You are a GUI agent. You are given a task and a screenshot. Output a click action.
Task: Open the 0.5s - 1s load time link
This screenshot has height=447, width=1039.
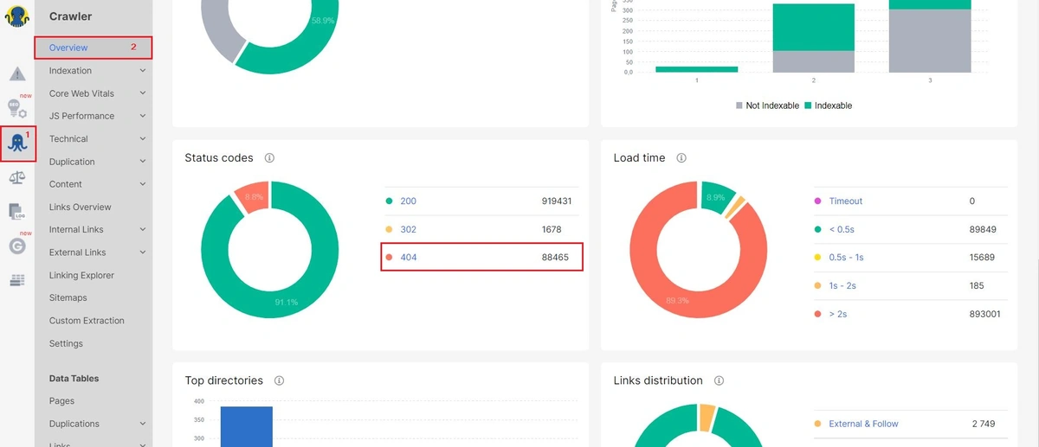pos(846,258)
